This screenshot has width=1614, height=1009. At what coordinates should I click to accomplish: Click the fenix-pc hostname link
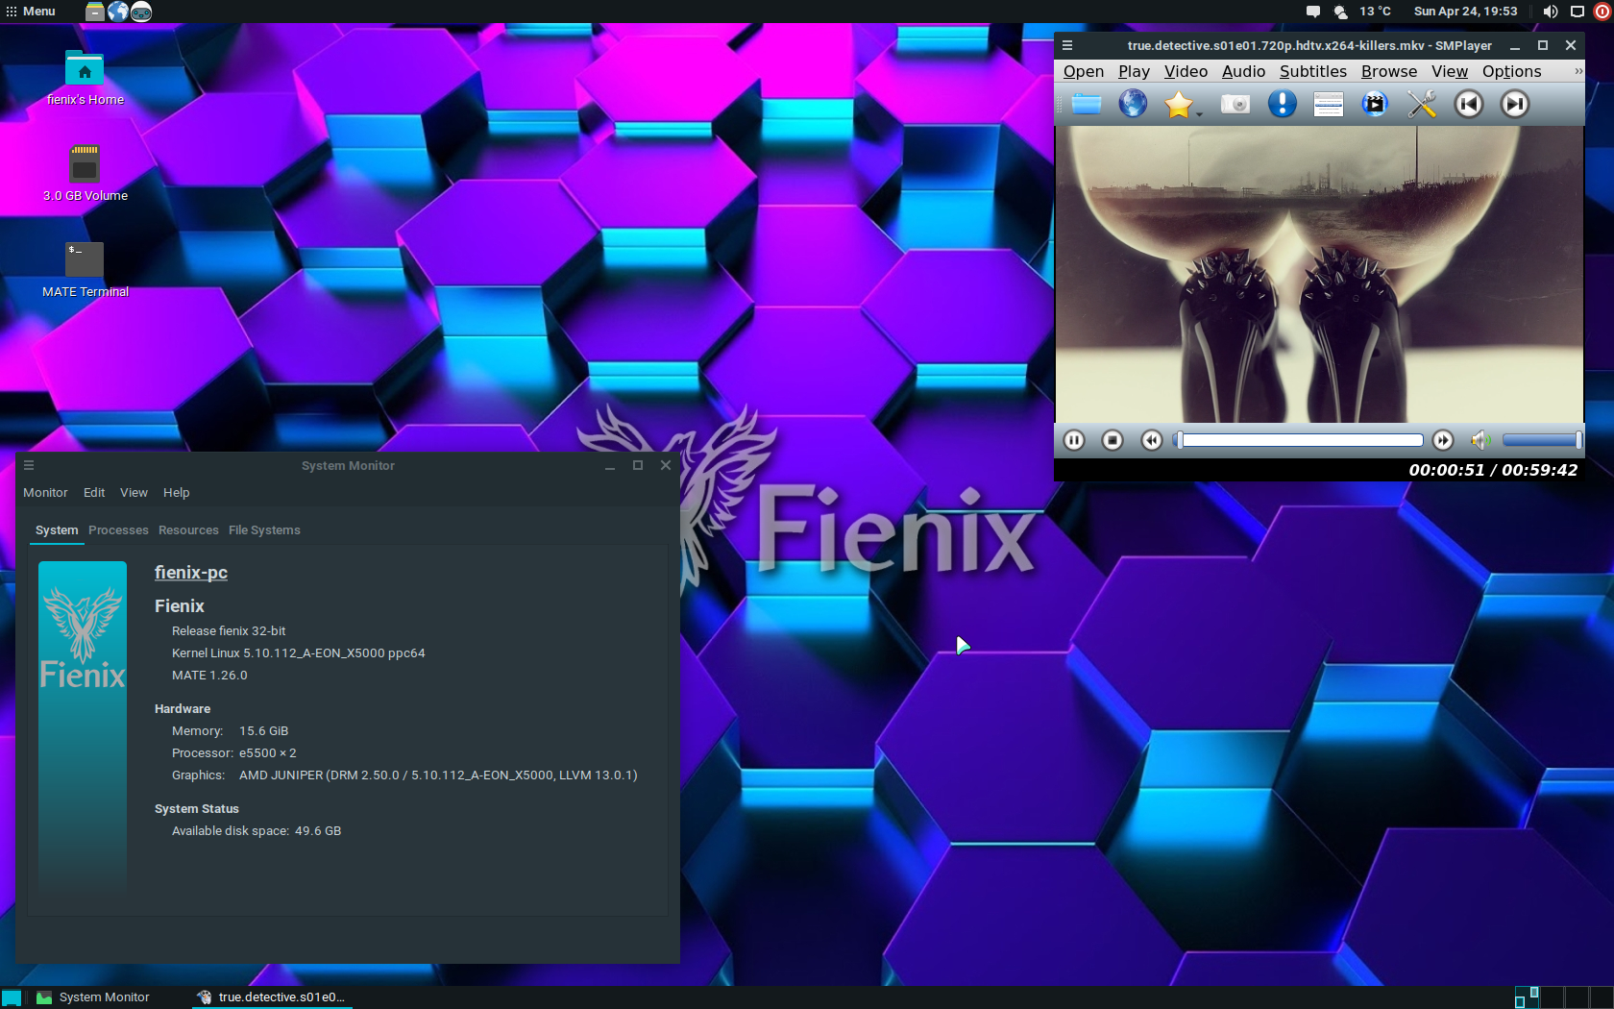(x=191, y=573)
